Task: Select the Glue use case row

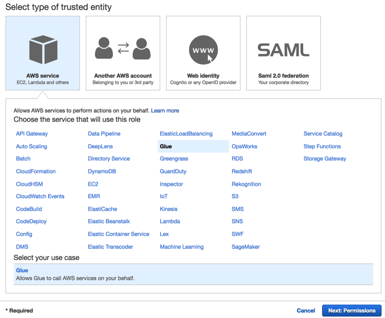Action: tap(194, 274)
